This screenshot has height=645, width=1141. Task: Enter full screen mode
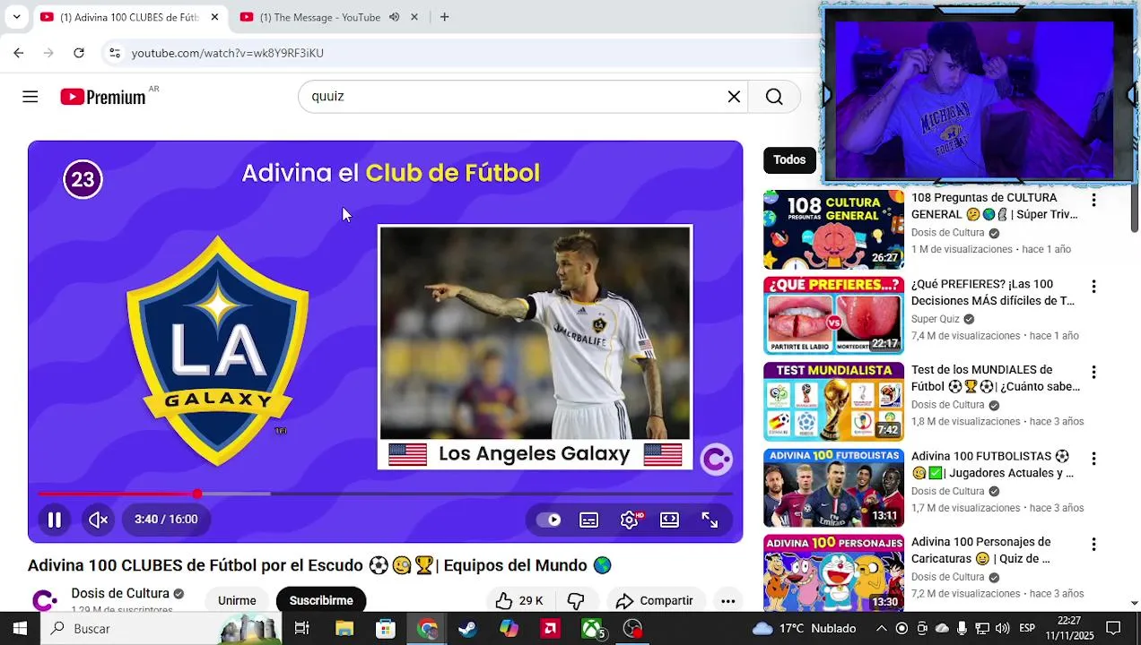[x=710, y=520]
